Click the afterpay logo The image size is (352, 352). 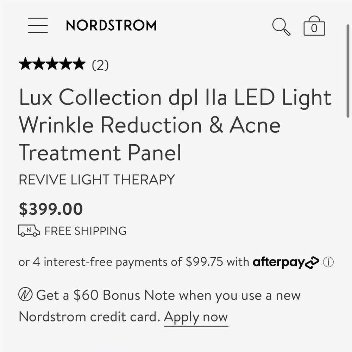(286, 263)
